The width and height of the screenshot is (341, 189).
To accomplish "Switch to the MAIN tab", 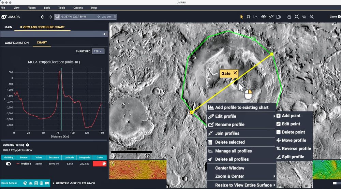I will 8,27.
